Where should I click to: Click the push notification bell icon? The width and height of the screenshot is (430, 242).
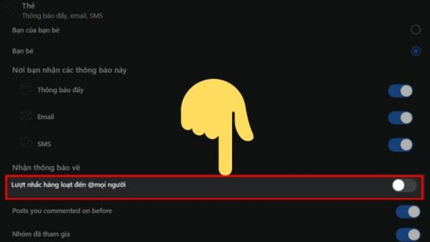point(26,89)
